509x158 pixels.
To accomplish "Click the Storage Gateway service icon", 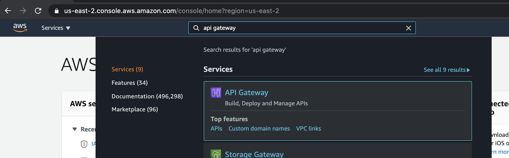I will point(216,154).
